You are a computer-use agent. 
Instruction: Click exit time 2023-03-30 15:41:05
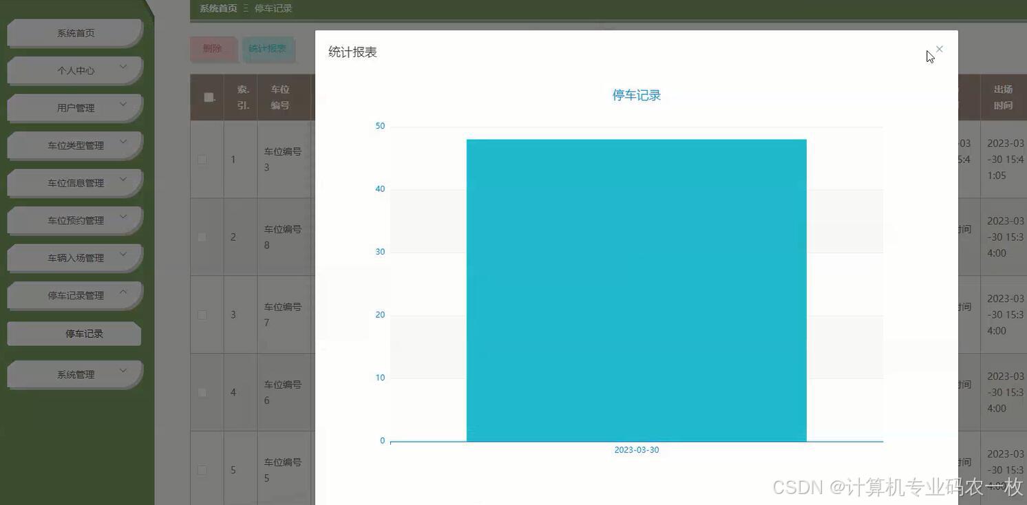click(x=1006, y=160)
